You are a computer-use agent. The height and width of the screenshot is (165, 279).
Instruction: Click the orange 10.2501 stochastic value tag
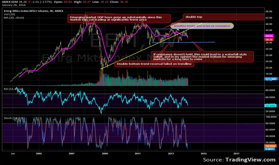pyautogui.click(x=270, y=146)
